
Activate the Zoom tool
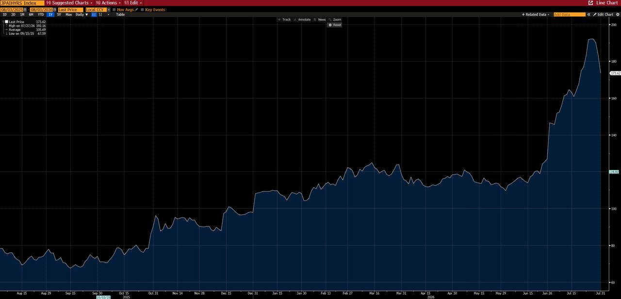[335, 19]
